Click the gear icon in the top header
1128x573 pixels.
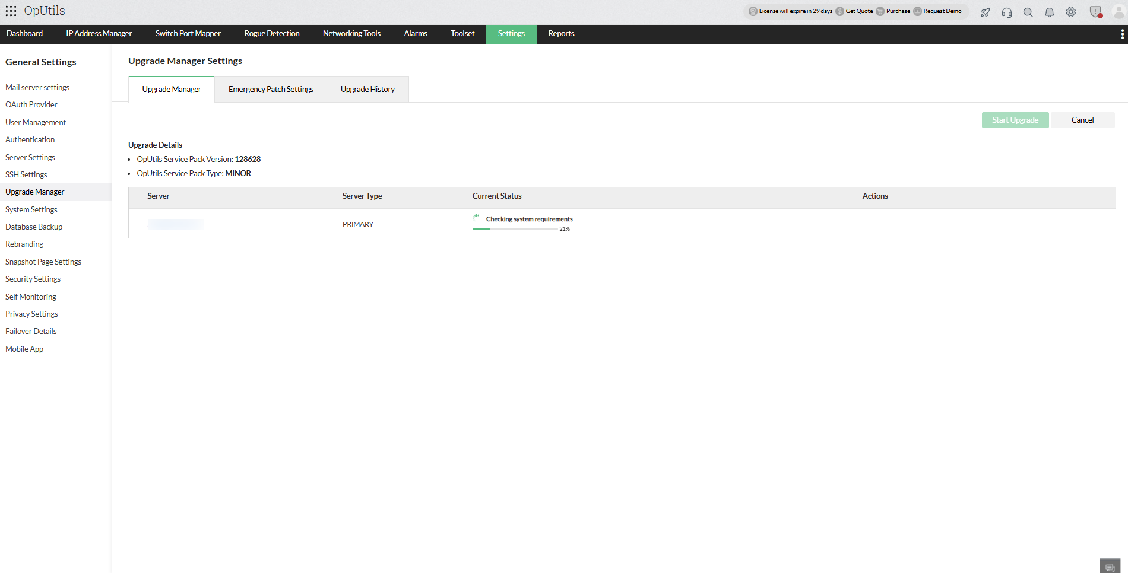click(x=1071, y=12)
